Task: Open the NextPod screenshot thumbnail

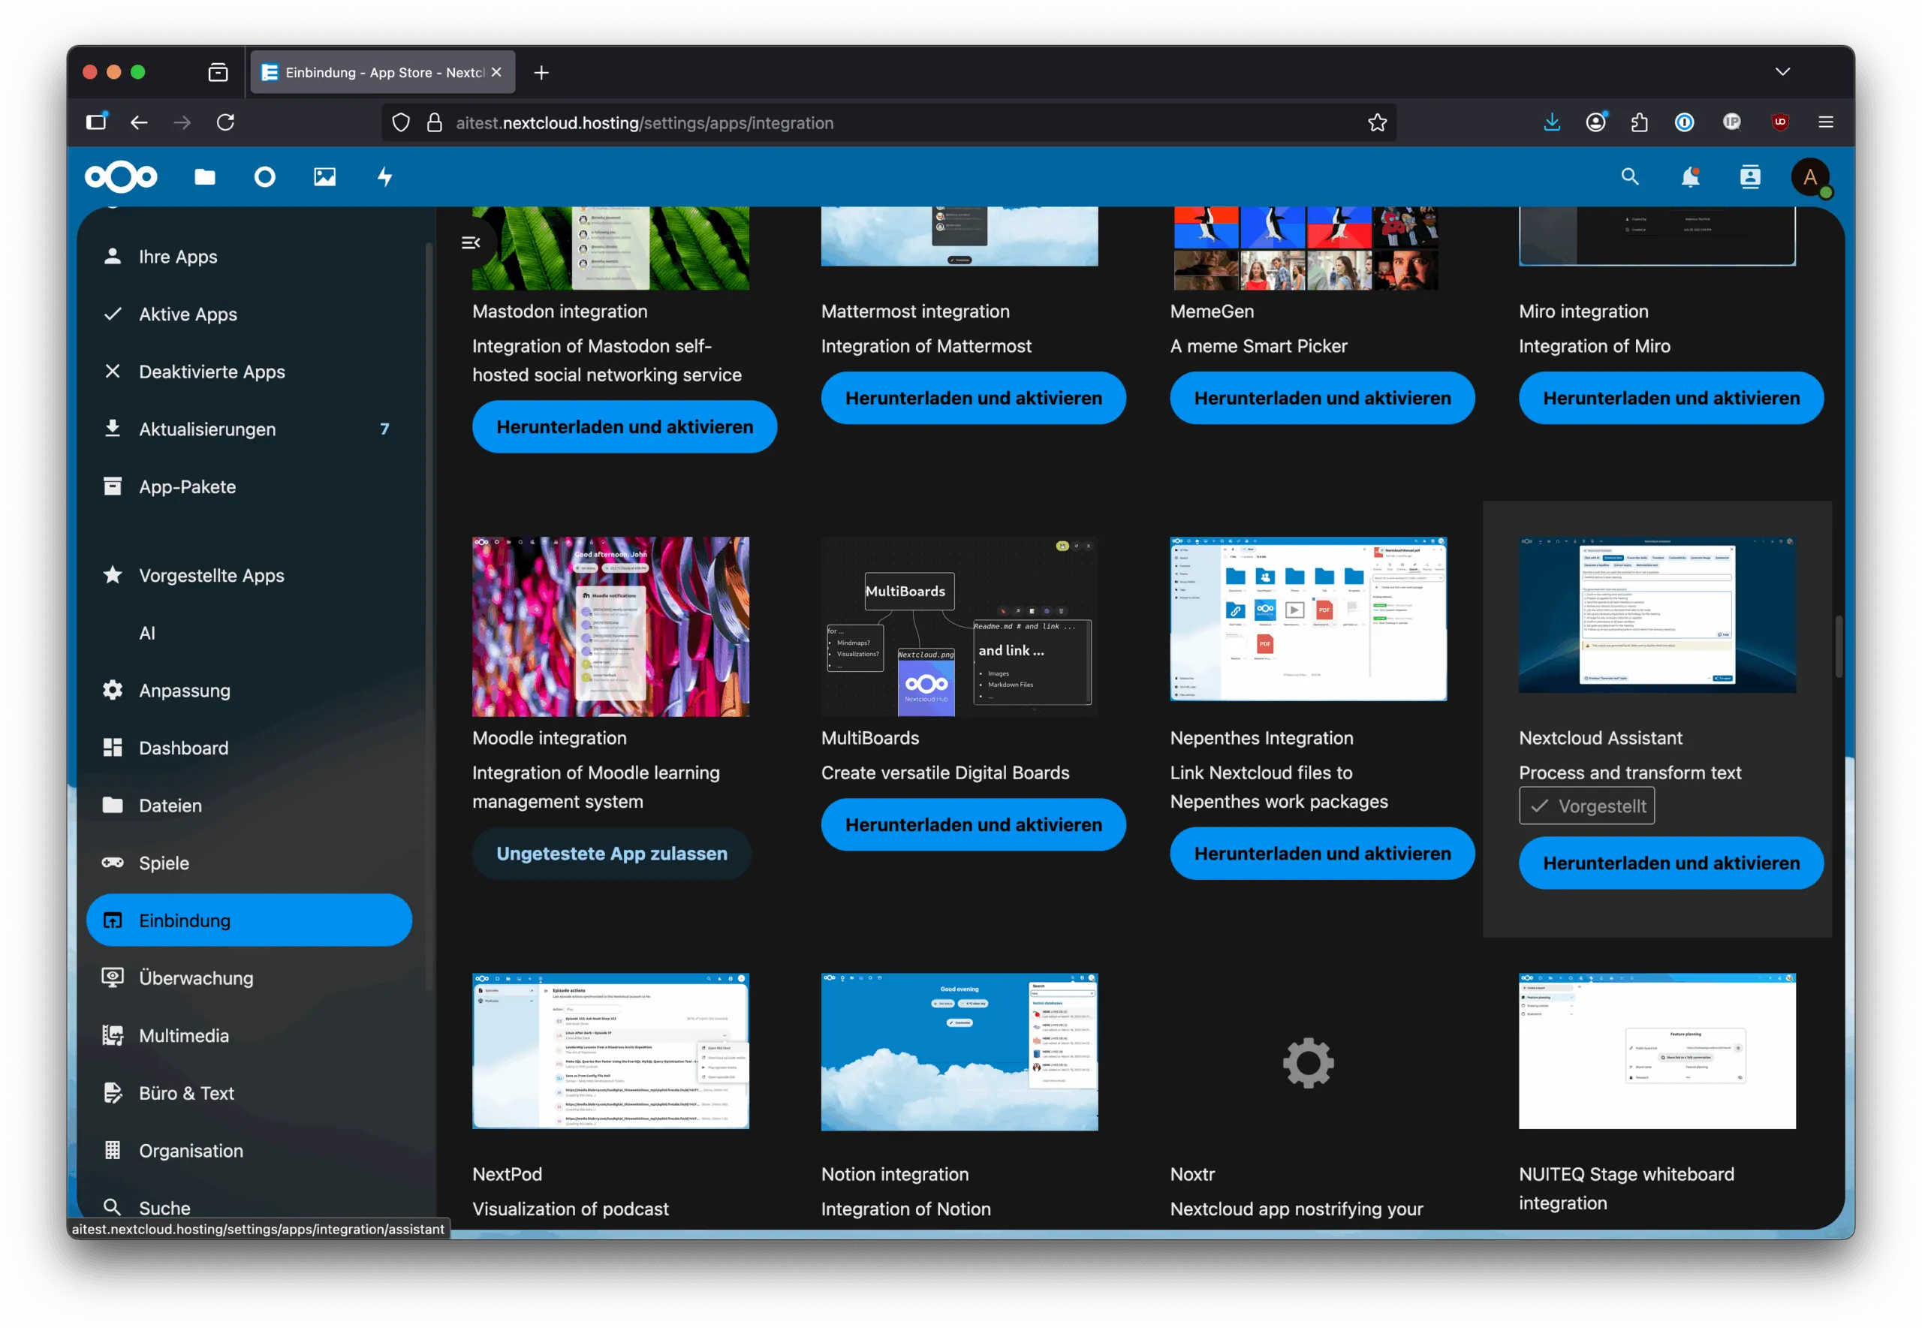Action: 610,1050
